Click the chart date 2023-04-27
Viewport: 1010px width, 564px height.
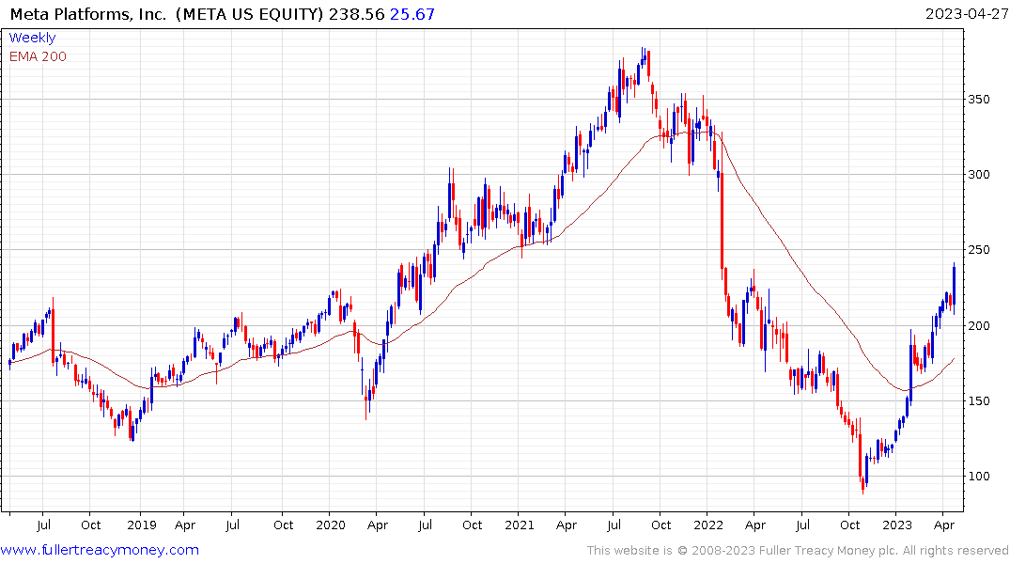tap(966, 14)
